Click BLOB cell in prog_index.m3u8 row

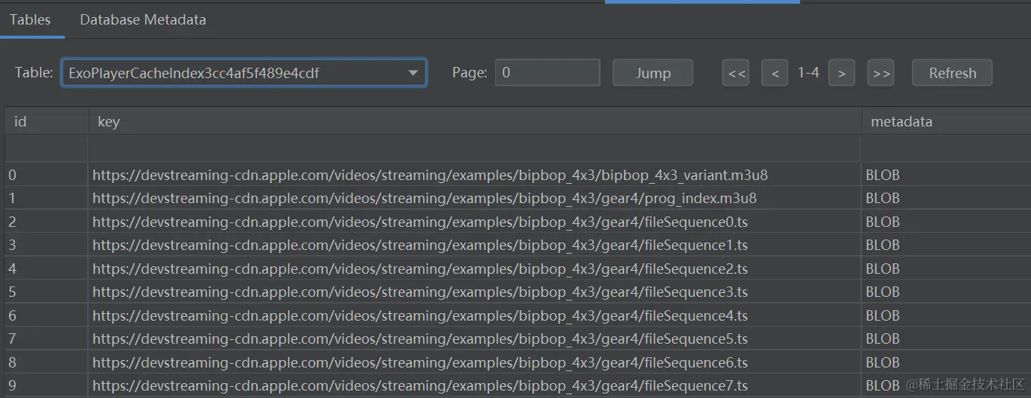tap(946, 199)
